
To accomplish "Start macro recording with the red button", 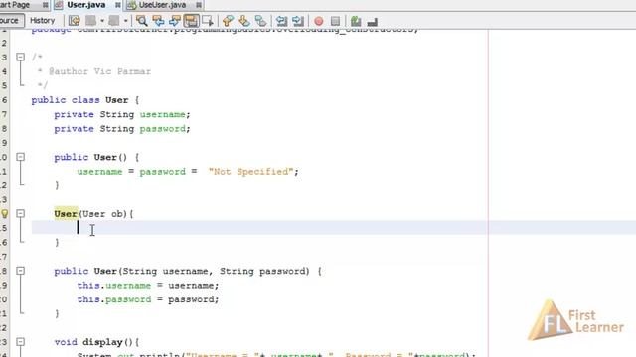I will [x=319, y=21].
